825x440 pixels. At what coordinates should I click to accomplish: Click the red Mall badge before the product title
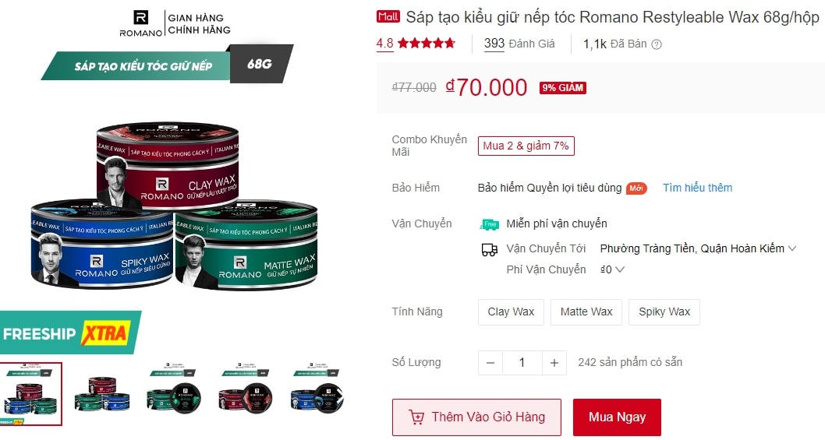point(388,17)
